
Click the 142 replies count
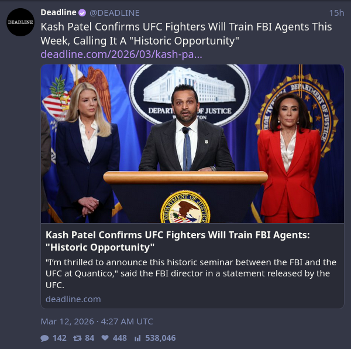[60, 338]
